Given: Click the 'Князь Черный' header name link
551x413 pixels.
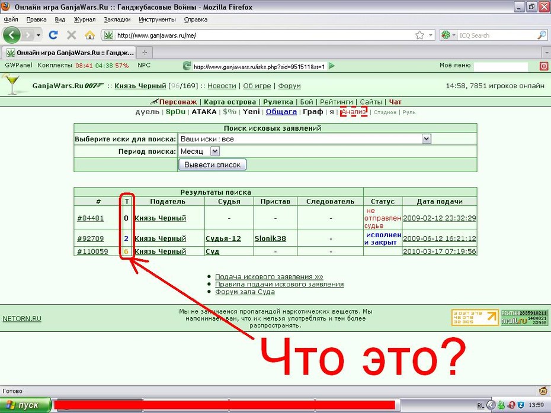Looking at the screenshot, I should pos(140,86).
